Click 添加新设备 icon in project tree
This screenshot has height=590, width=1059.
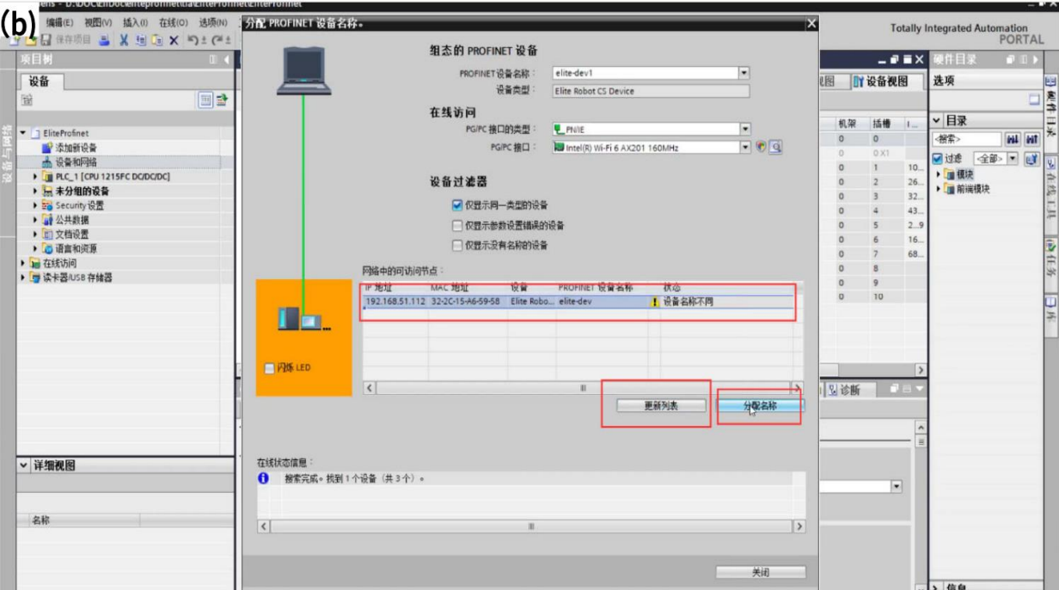pos(47,148)
